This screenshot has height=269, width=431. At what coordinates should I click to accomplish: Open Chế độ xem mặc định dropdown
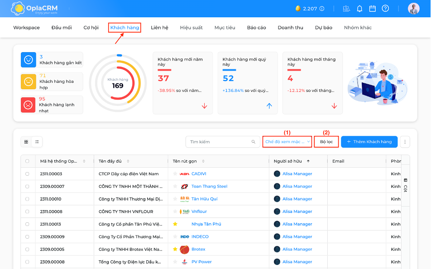pyautogui.click(x=287, y=142)
